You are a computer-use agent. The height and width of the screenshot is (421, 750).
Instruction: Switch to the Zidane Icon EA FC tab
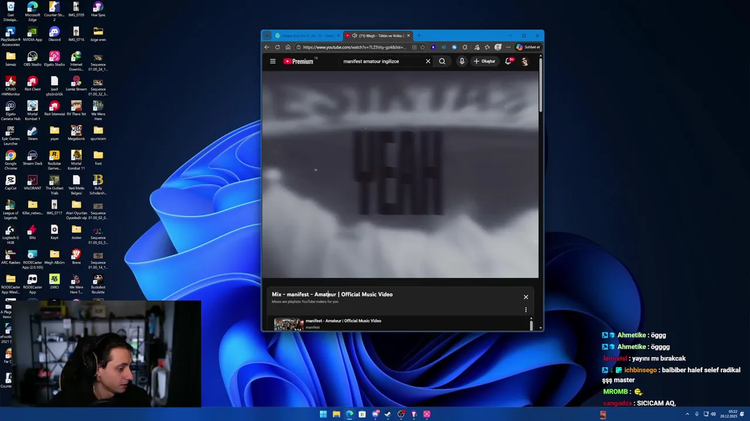pyautogui.click(x=306, y=36)
